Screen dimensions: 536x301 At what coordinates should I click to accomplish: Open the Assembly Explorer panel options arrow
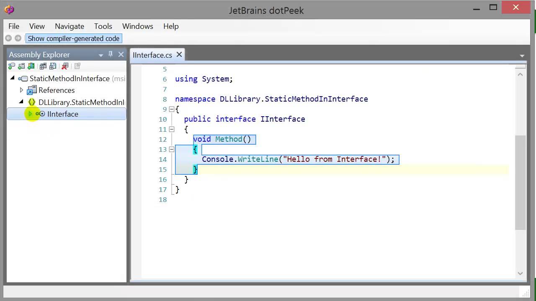(x=101, y=55)
